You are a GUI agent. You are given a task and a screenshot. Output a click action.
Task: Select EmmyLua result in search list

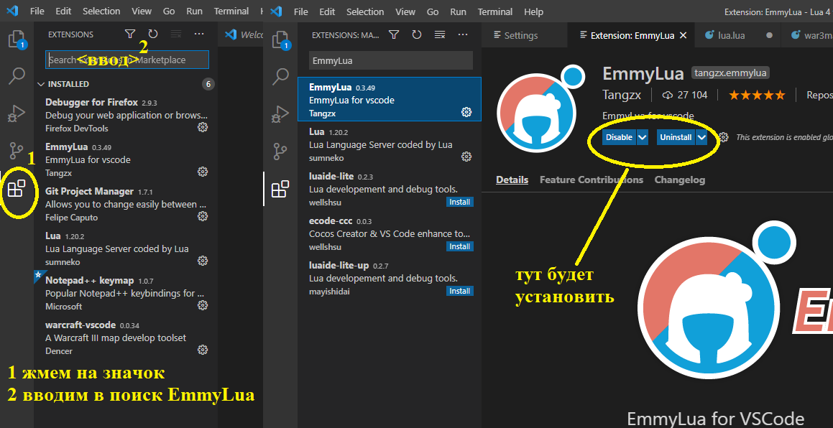[x=390, y=99]
